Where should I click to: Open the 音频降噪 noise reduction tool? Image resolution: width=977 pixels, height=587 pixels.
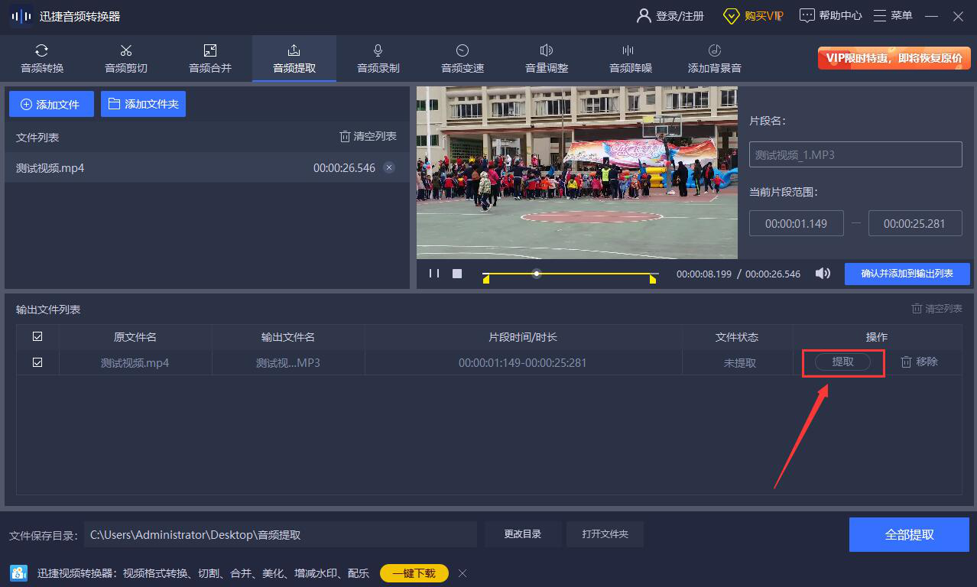point(631,59)
